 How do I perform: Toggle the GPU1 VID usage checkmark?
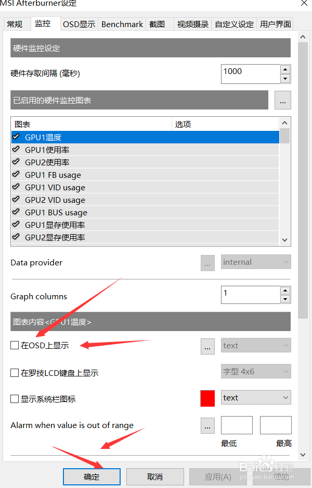[16, 187]
